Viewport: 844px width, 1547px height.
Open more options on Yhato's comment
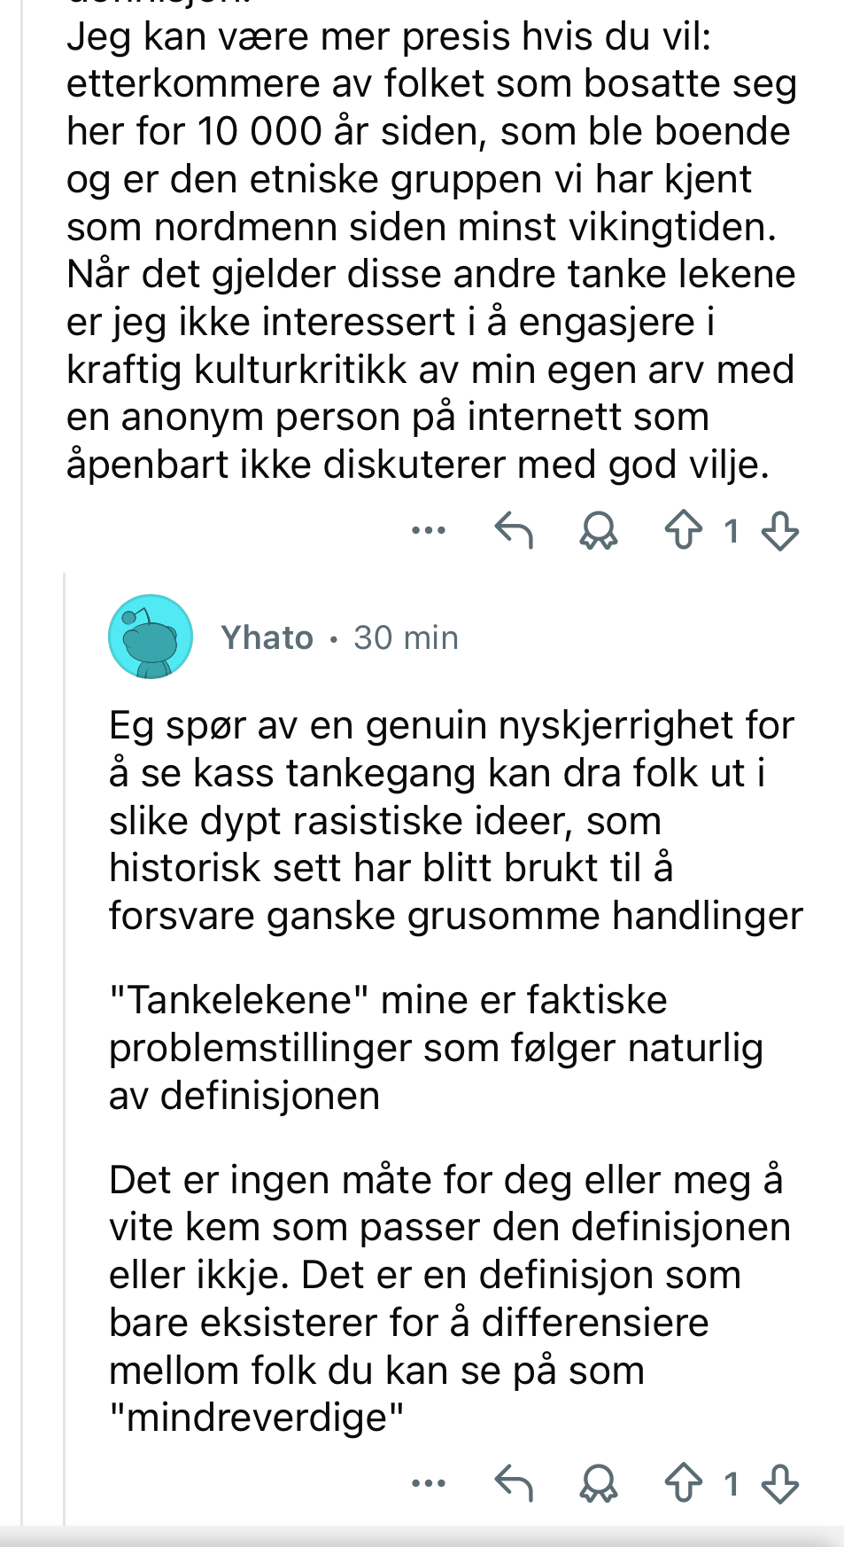pyautogui.click(x=429, y=1482)
